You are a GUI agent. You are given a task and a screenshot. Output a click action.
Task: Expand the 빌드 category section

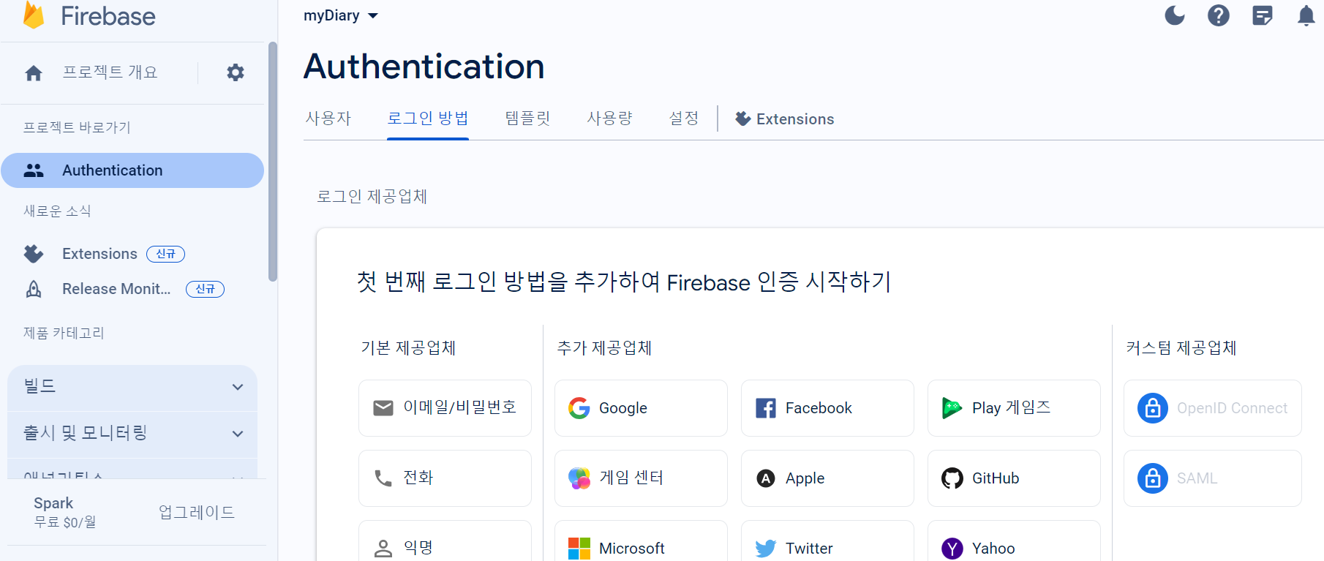tap(132, 387)
